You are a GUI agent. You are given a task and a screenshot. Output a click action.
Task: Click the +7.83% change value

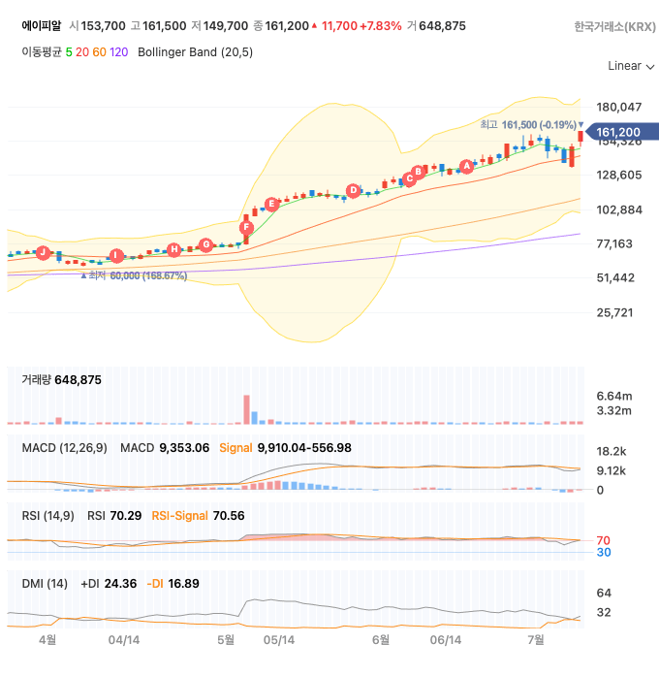(381, 26)
